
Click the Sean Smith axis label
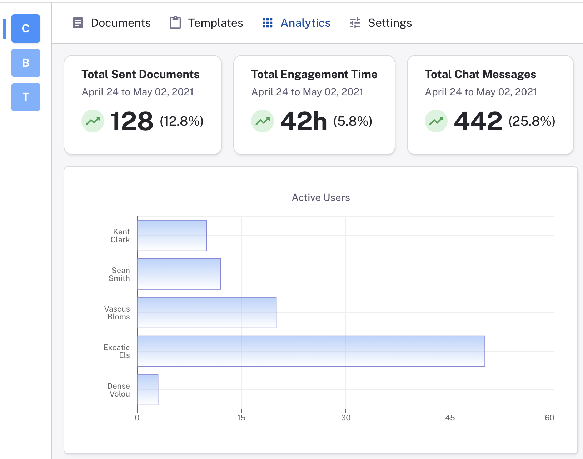(x=119, y=274)
